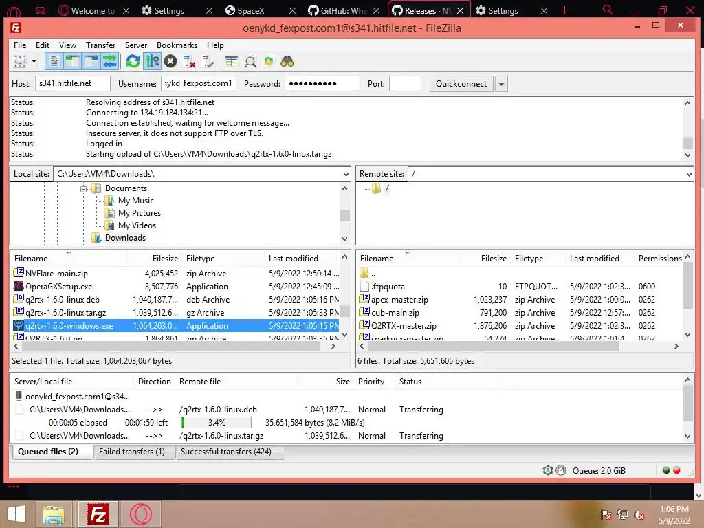Click the .ftpquota file icon
704x528 pixels.
(364, 286)
